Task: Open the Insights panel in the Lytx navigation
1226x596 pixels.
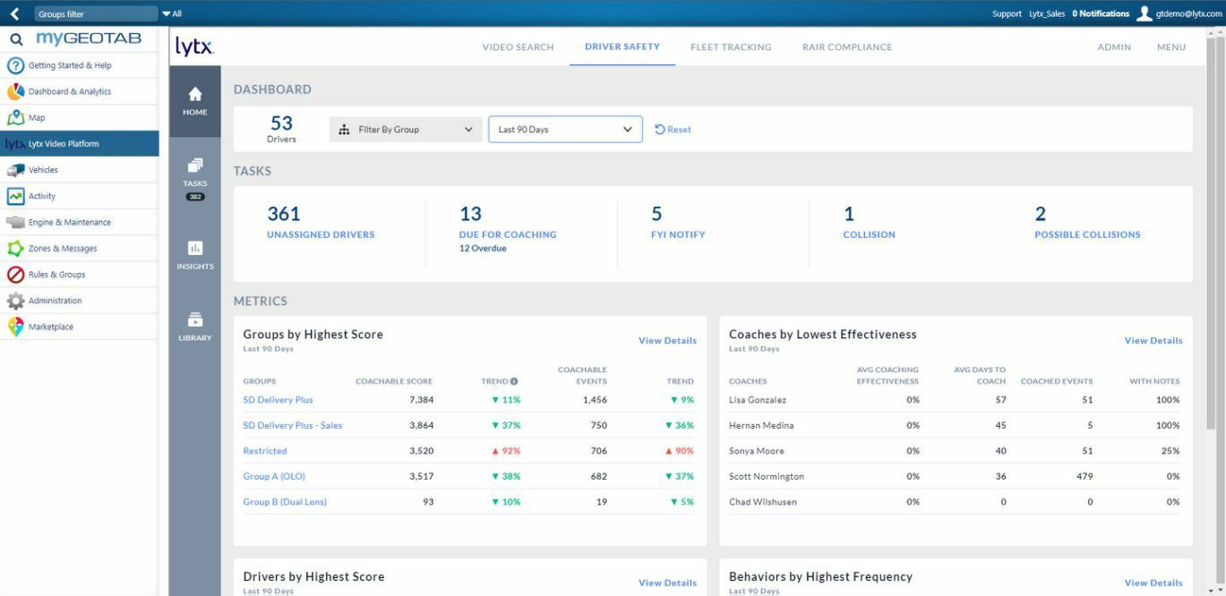Action: [x=195, y=254]
